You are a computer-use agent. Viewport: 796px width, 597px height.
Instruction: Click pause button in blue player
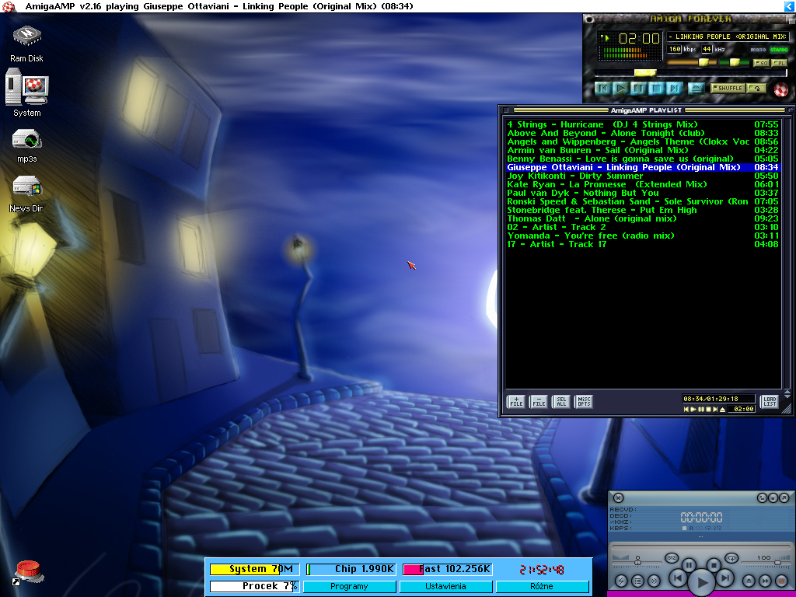(x=689, y=565)
